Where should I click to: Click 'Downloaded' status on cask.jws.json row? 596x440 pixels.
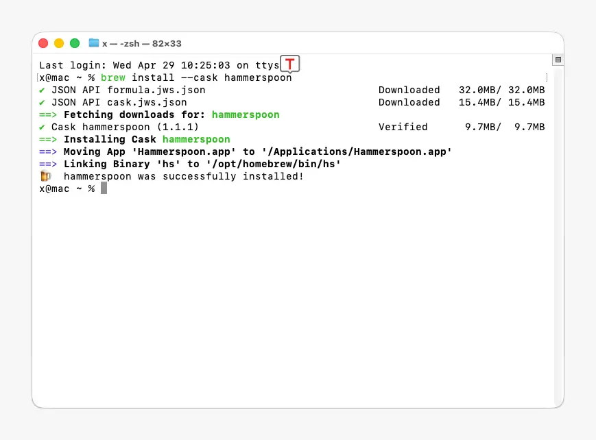[x=409, y=102]
